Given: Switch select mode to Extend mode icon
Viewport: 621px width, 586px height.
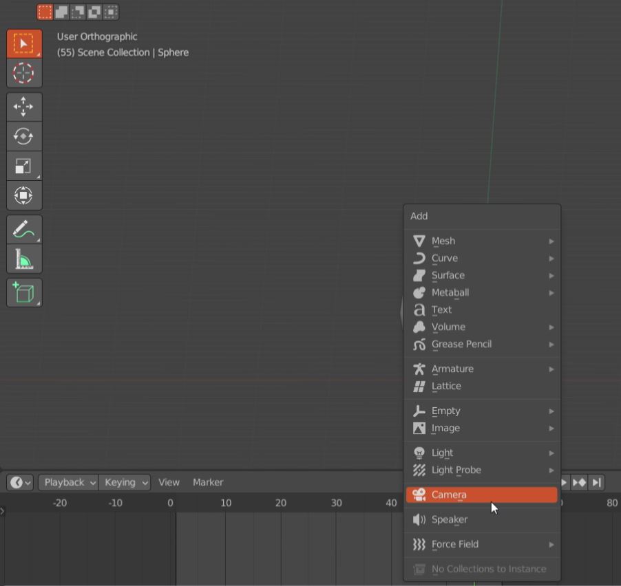Looking at the screenshot, I should (61, 12).
